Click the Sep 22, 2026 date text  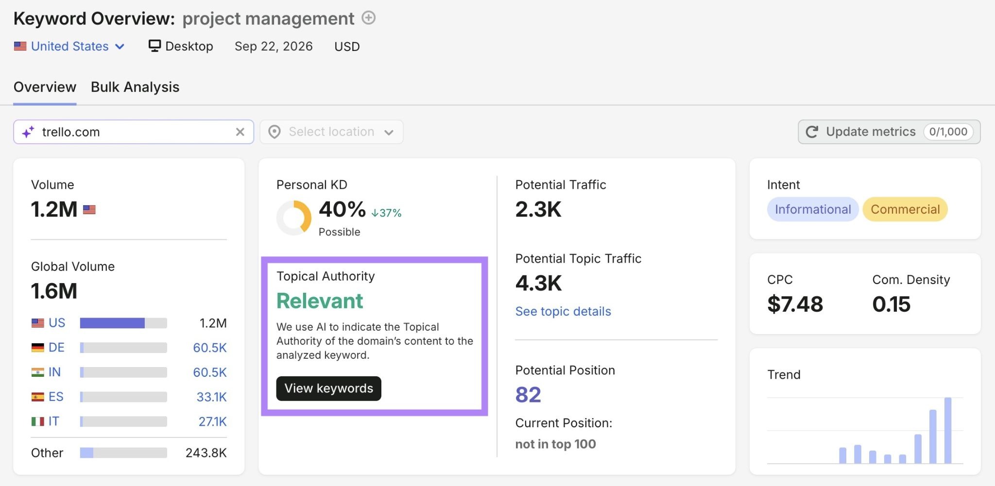click(x=274, y=46)
